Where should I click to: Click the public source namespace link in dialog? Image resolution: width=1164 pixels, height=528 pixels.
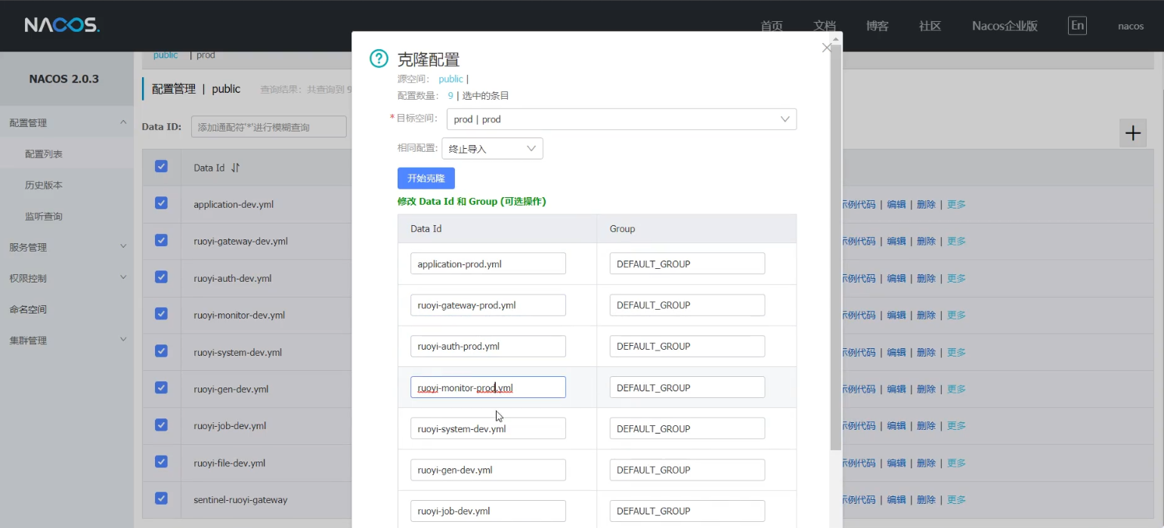(x=450, y=79)
